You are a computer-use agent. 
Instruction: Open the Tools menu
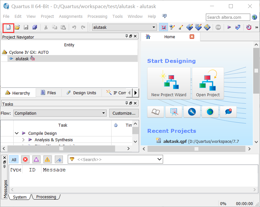117,17
